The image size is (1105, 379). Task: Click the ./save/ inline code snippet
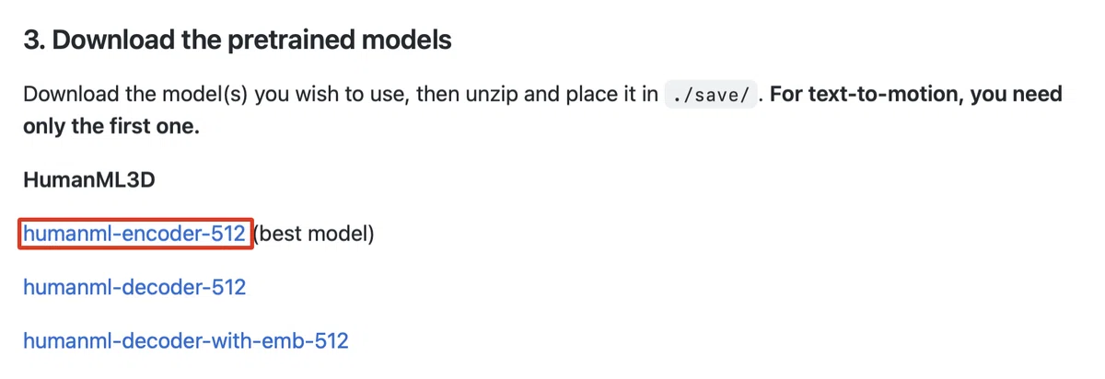tap(710, 95)
